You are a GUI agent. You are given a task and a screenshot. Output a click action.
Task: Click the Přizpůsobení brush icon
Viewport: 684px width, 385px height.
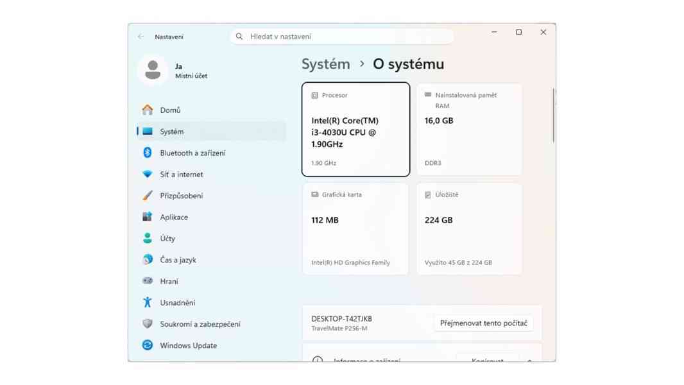pyautogui.click(x=148, y=195)
